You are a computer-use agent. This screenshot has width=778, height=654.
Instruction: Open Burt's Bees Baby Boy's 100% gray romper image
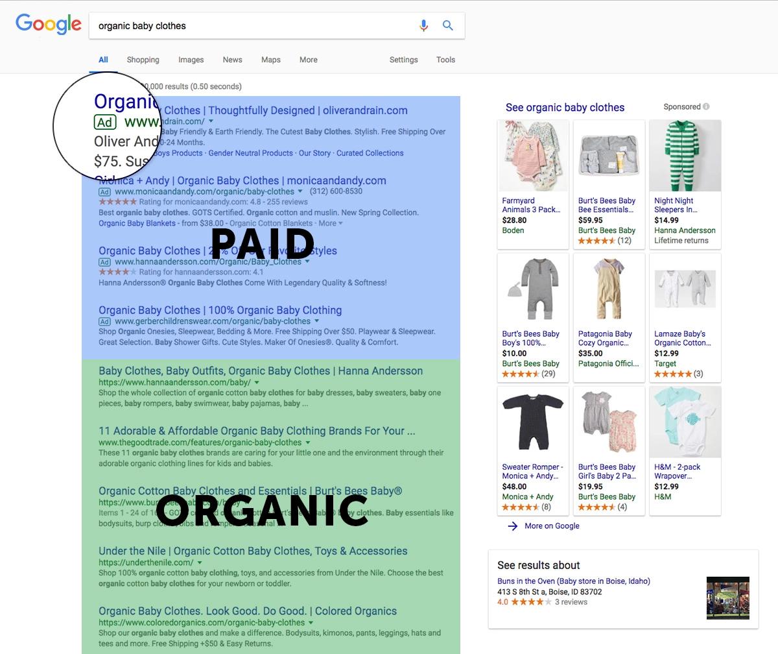pyautogui.click(x=533, y=289)
